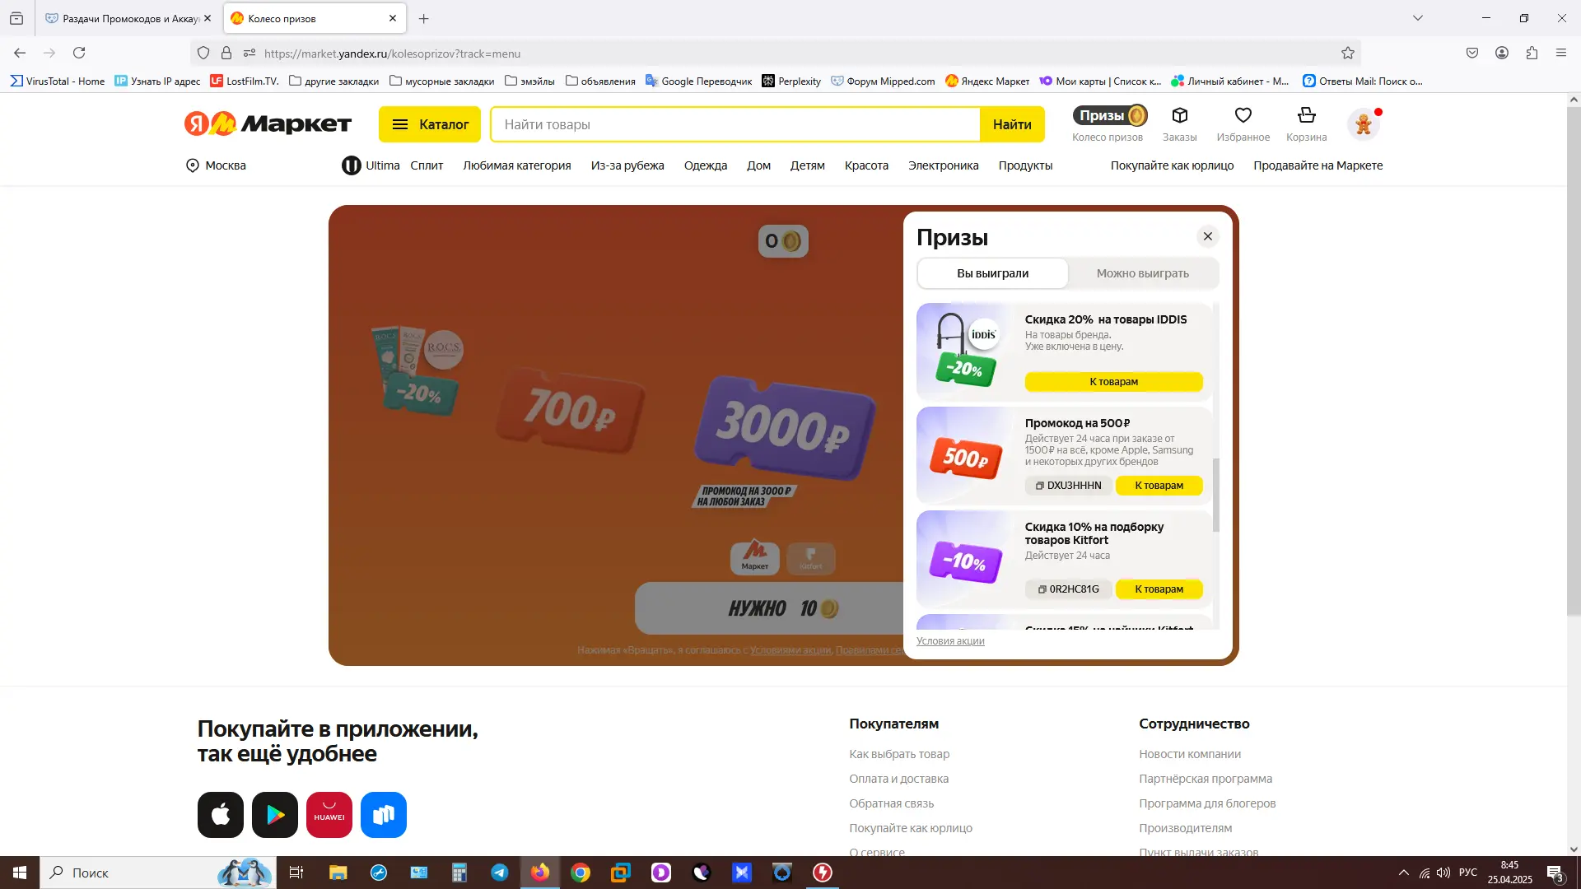Image resolution: width=1581 pixels, height=889 pixels.
Task: Open Save to Pocket icon
Action: pos(1472,53)
